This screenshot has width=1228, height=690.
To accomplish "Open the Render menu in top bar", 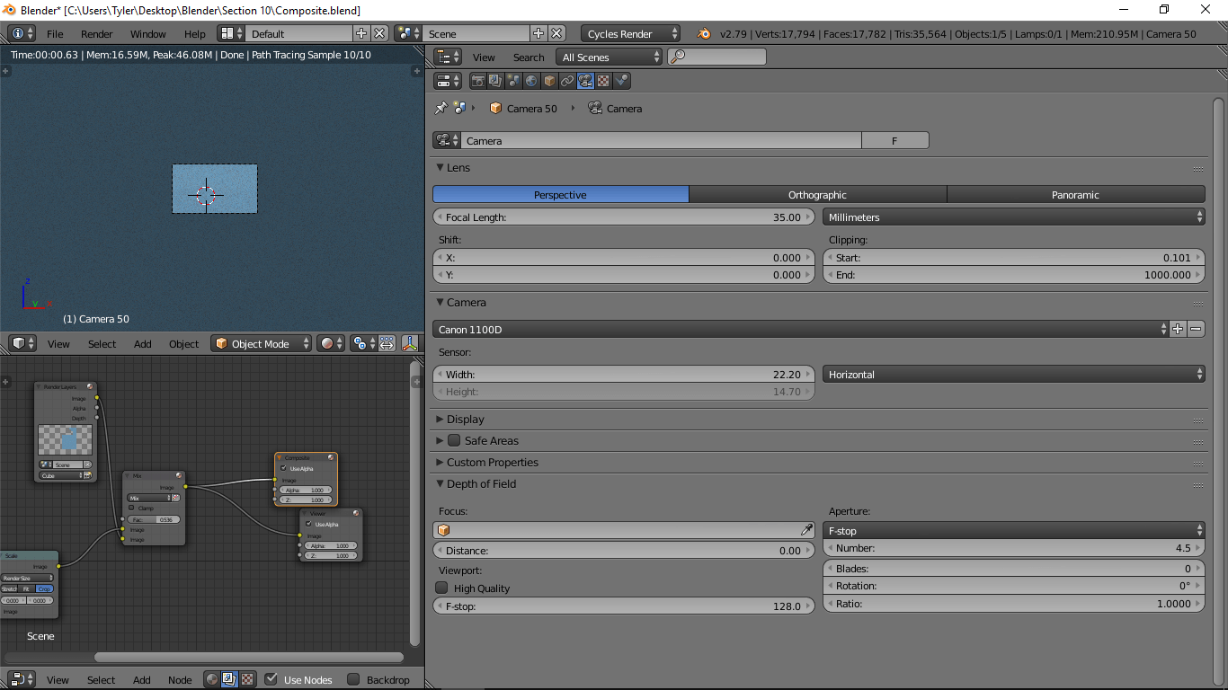I will (97, 34).
